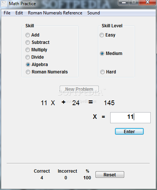
Task: Click the New Problem button
Action: pyautogui.click(x=79, y=89)
